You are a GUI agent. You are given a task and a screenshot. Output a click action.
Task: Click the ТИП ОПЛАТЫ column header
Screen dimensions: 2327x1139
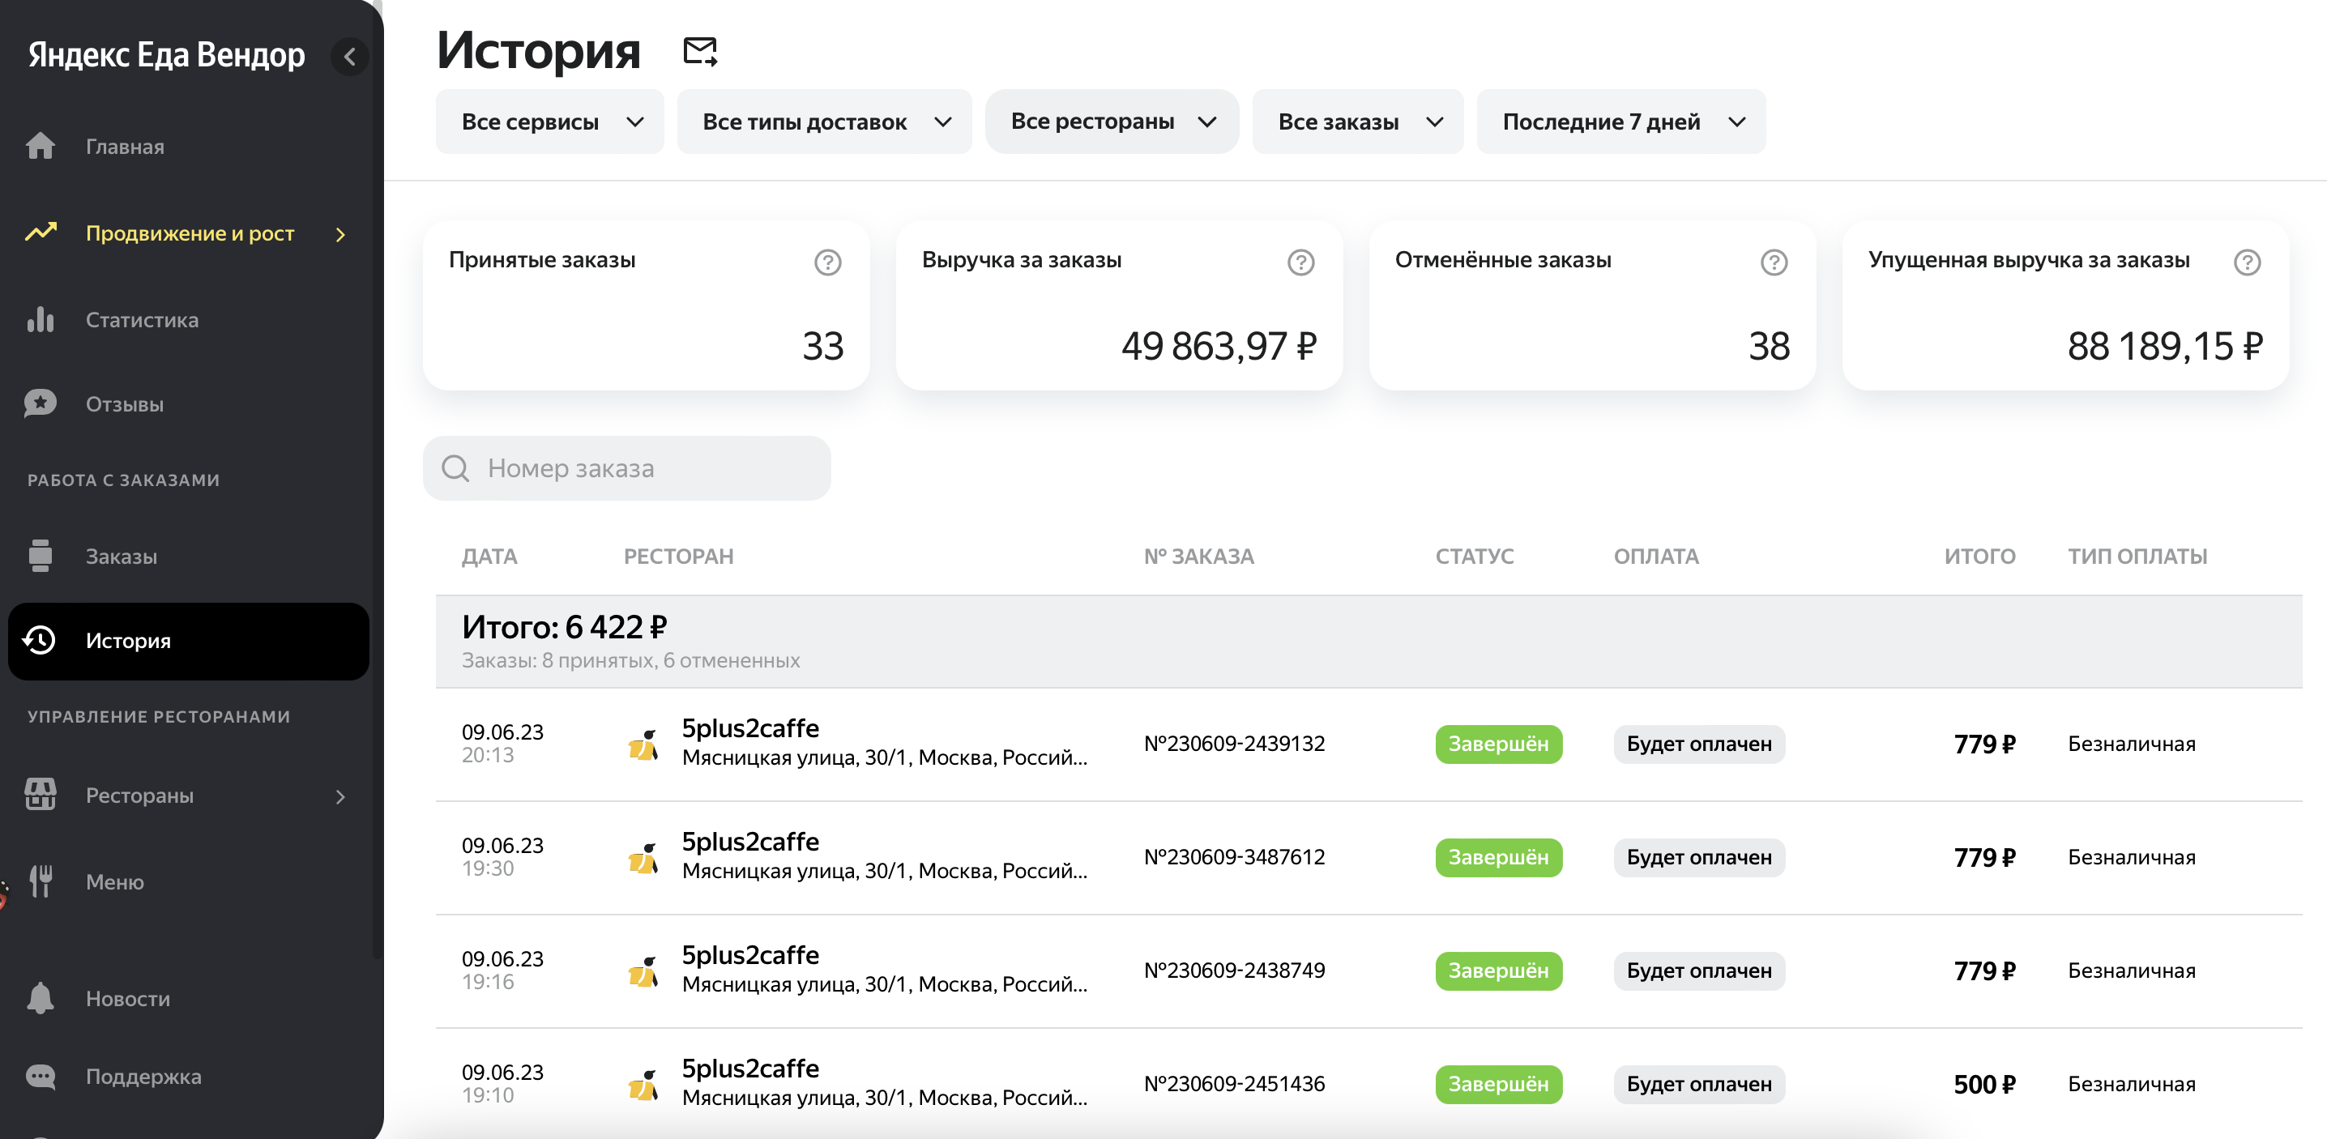coord(2137,557)
